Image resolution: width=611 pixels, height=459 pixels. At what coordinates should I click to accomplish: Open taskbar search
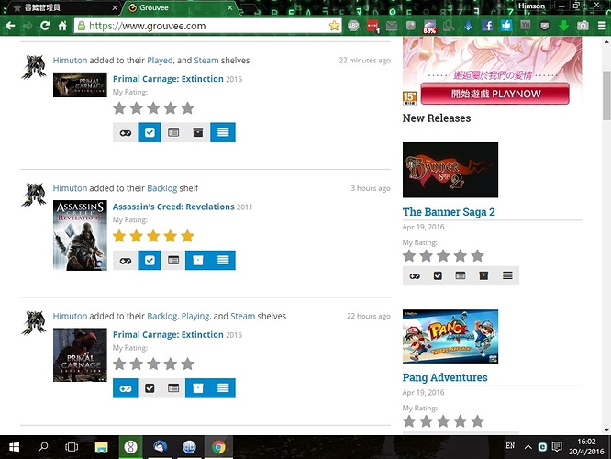43,447
